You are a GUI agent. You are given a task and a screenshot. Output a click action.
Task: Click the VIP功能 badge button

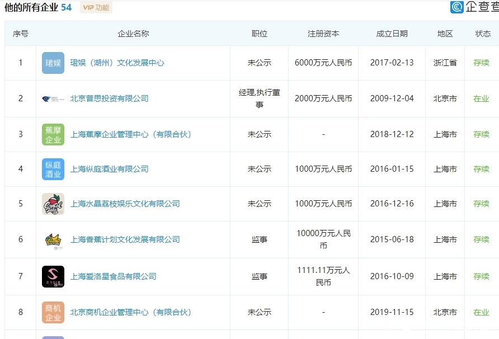[96, 7]
